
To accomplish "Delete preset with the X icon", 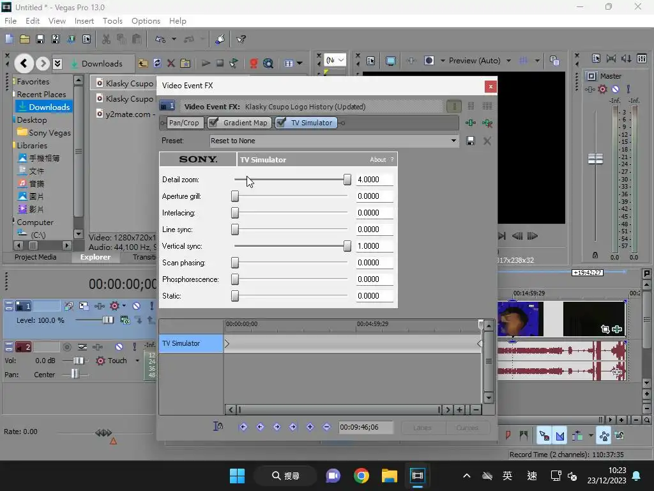I will coord(487,141).
